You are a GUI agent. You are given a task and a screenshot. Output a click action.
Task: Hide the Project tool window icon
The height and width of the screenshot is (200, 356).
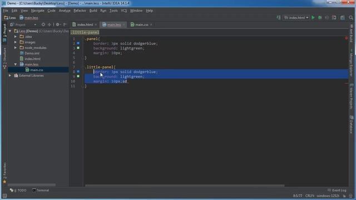click(x=65, y=24)
